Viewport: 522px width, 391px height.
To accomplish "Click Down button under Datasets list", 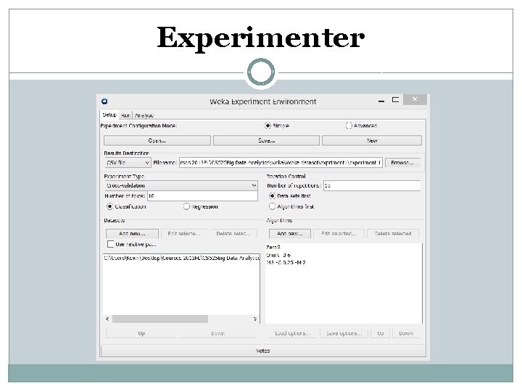I will pyautogui.click(x=217, y=333).
